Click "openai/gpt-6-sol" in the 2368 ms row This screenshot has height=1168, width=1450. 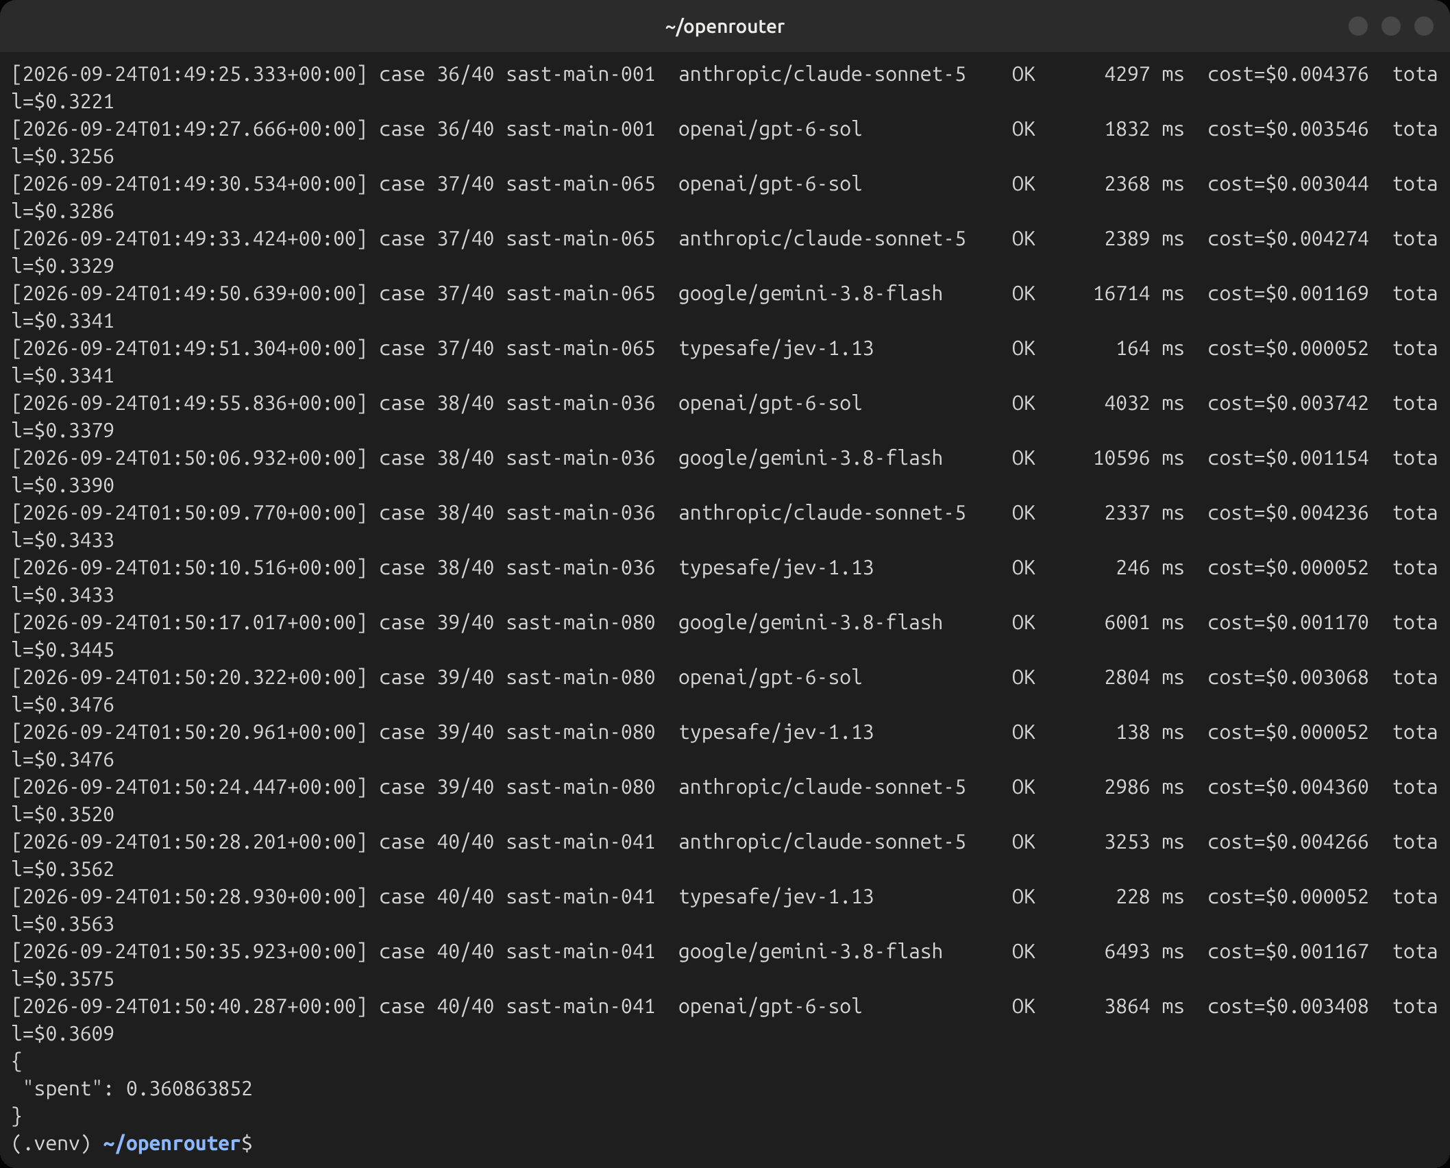pyautogui.click(x=770, y=184)
